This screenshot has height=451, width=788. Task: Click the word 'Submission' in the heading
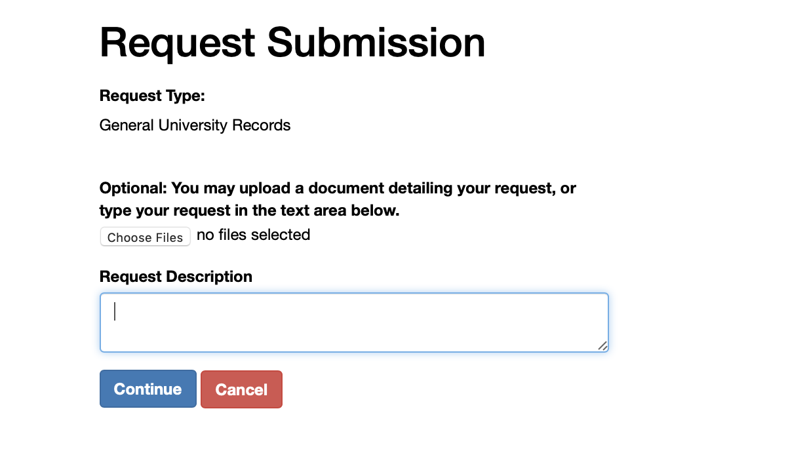tap(376, 42)
